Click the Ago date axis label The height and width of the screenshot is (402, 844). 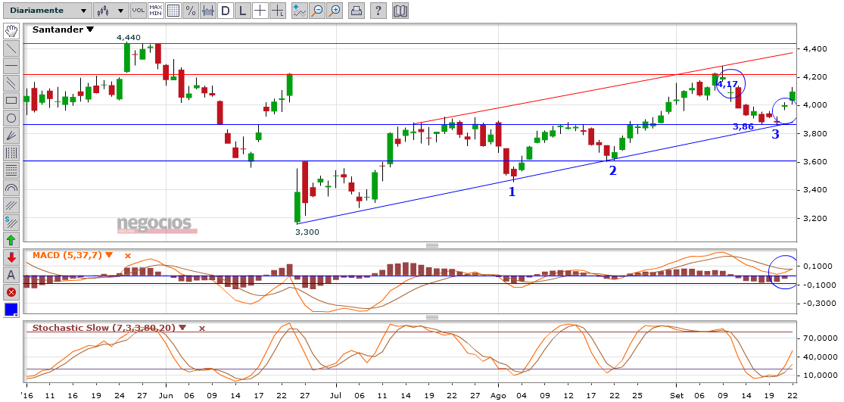point(498,394)
